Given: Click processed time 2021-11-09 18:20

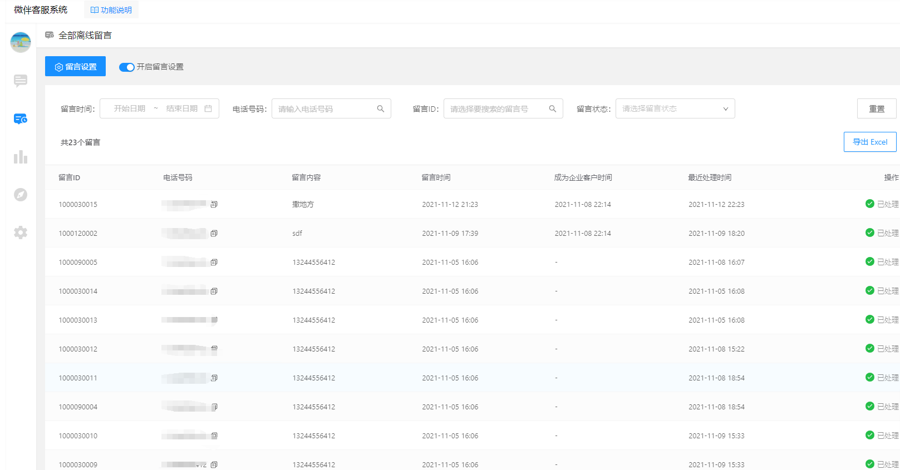Looking at the screenshot, I should pos(716,233).
